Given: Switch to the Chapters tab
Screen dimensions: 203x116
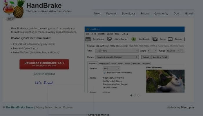Looking at the screenshot, I should [146, 64].
